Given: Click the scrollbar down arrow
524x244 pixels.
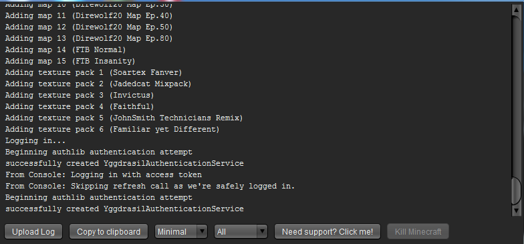Looking at the screenshot, I should point(516,211).
